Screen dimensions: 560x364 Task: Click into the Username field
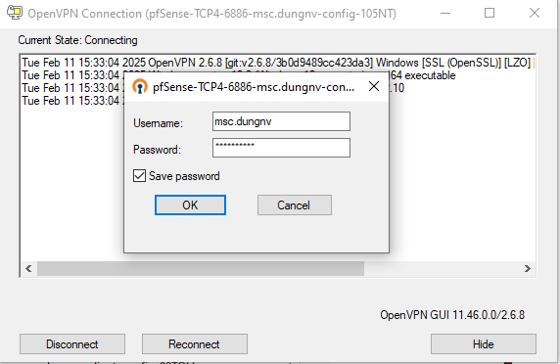281,121
